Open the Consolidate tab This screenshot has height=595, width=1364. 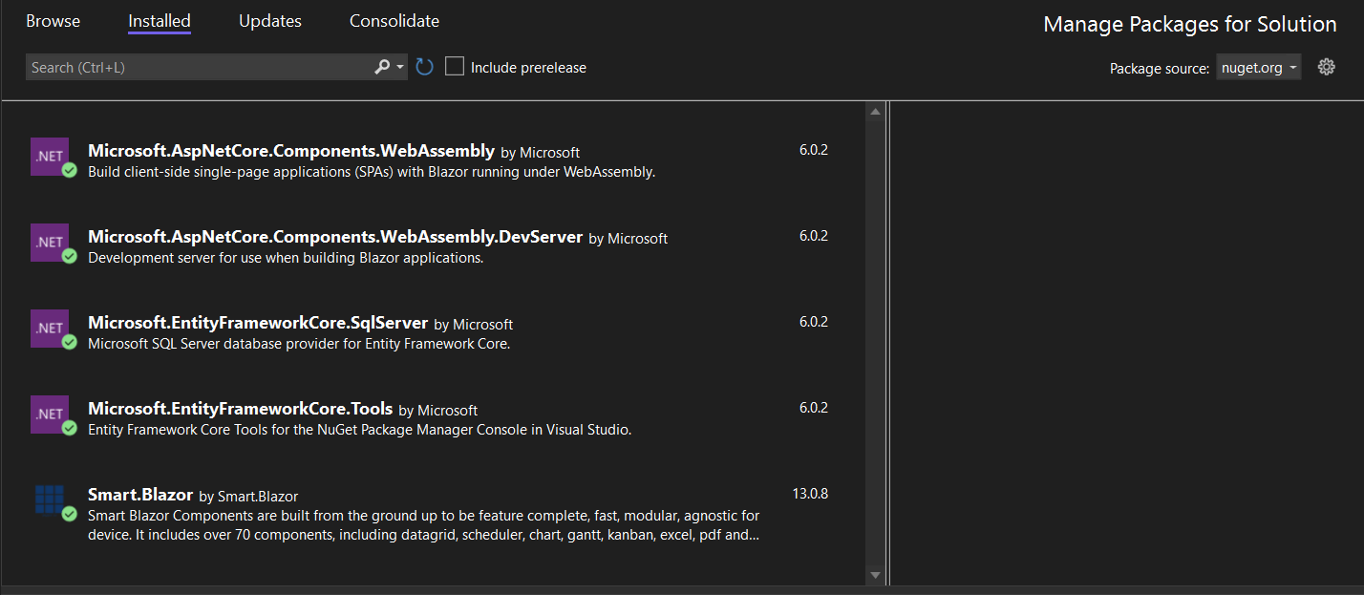pyautogui.click(x=394, y=21)
